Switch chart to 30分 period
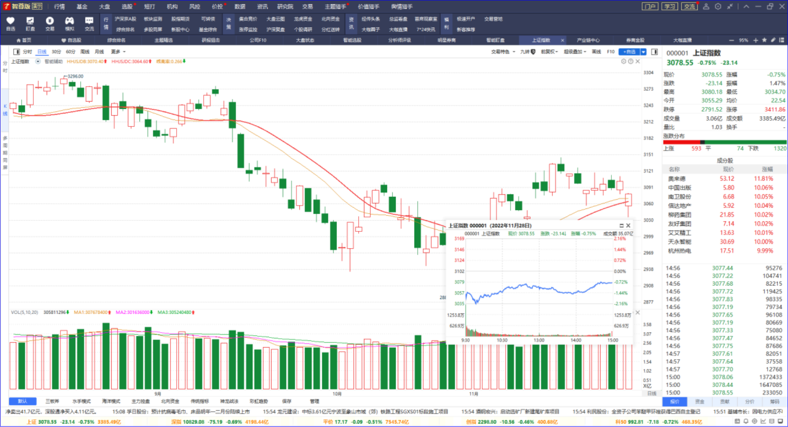This screenshot has width=788, height=427. pyautogui.click(x=56, y=52)
